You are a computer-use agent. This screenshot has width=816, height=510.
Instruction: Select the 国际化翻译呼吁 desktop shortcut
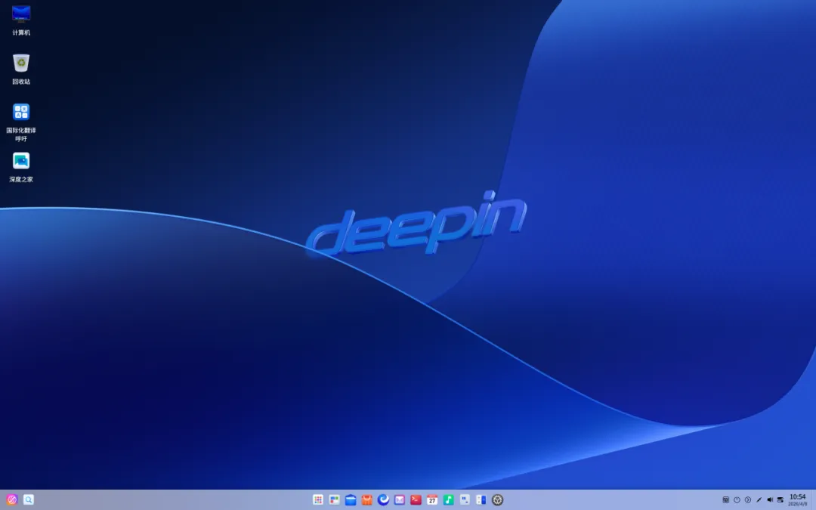coord(21,122)
